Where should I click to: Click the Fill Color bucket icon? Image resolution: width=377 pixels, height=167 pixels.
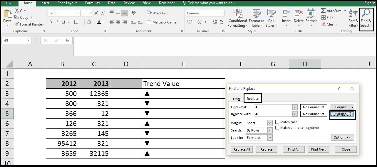[89, 22]
